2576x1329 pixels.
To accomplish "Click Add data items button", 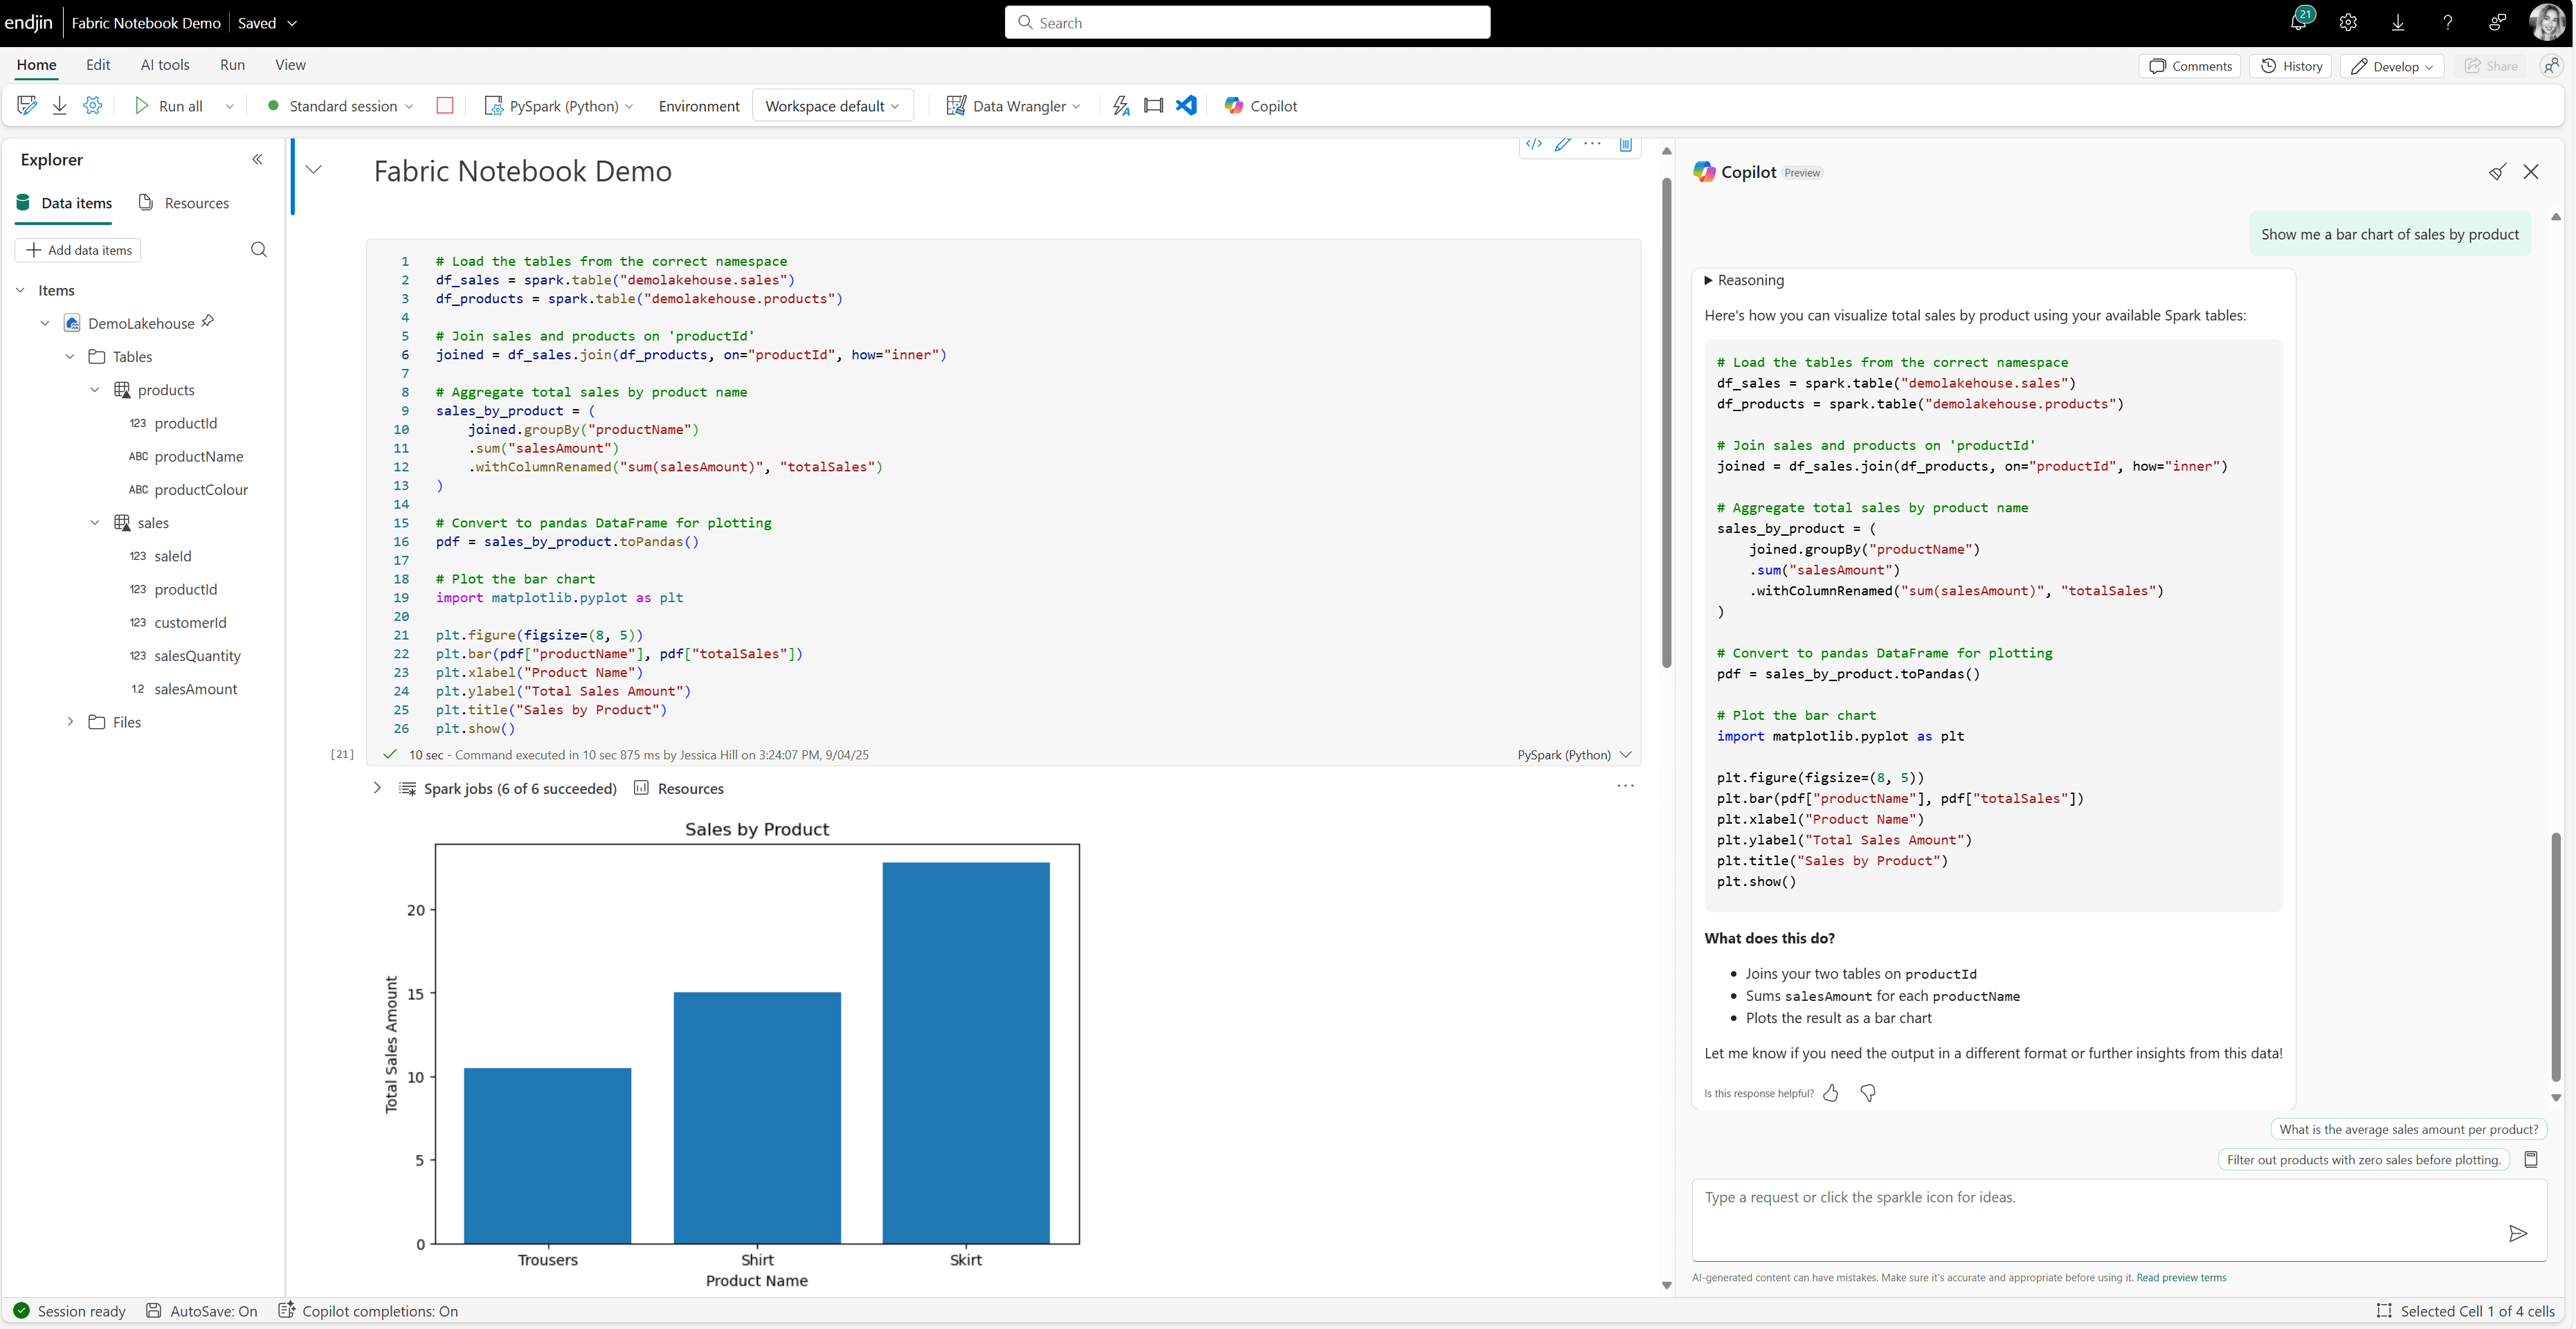I will pos(79,250).
